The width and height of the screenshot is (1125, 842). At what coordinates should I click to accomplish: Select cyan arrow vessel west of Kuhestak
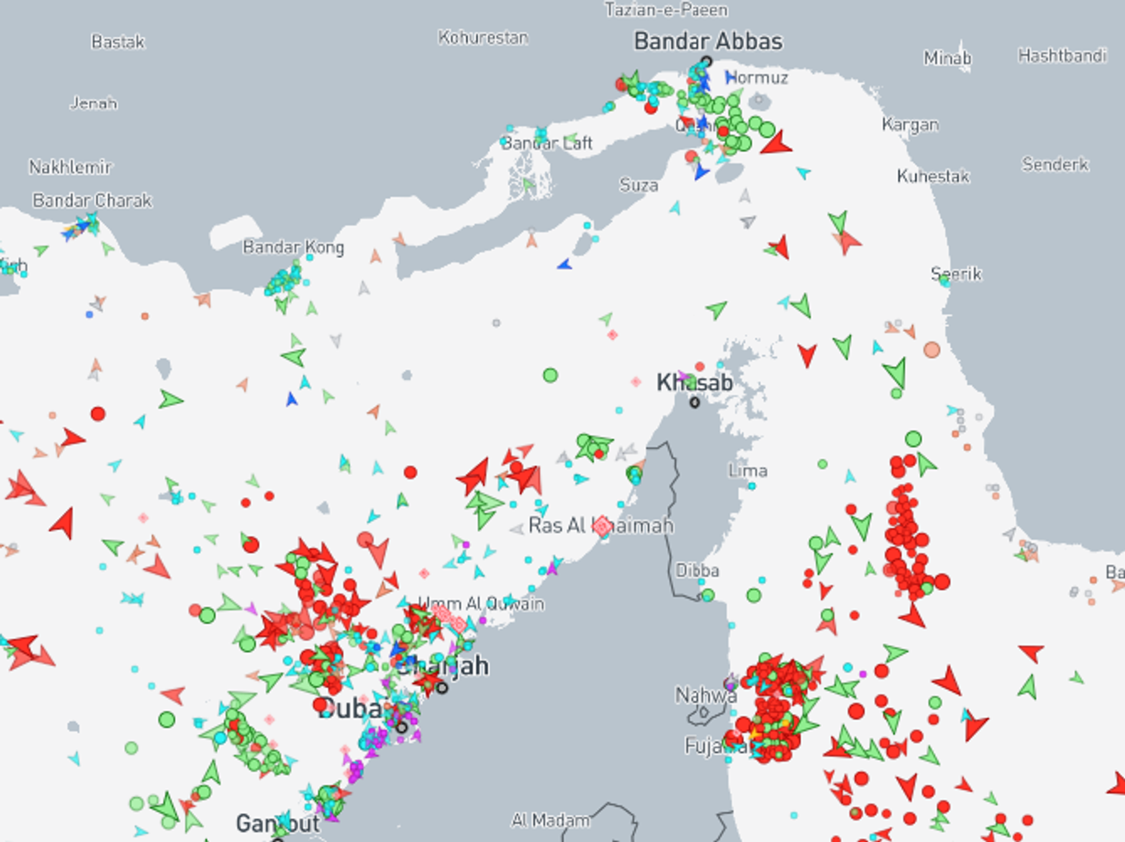(x=803, y=172)
